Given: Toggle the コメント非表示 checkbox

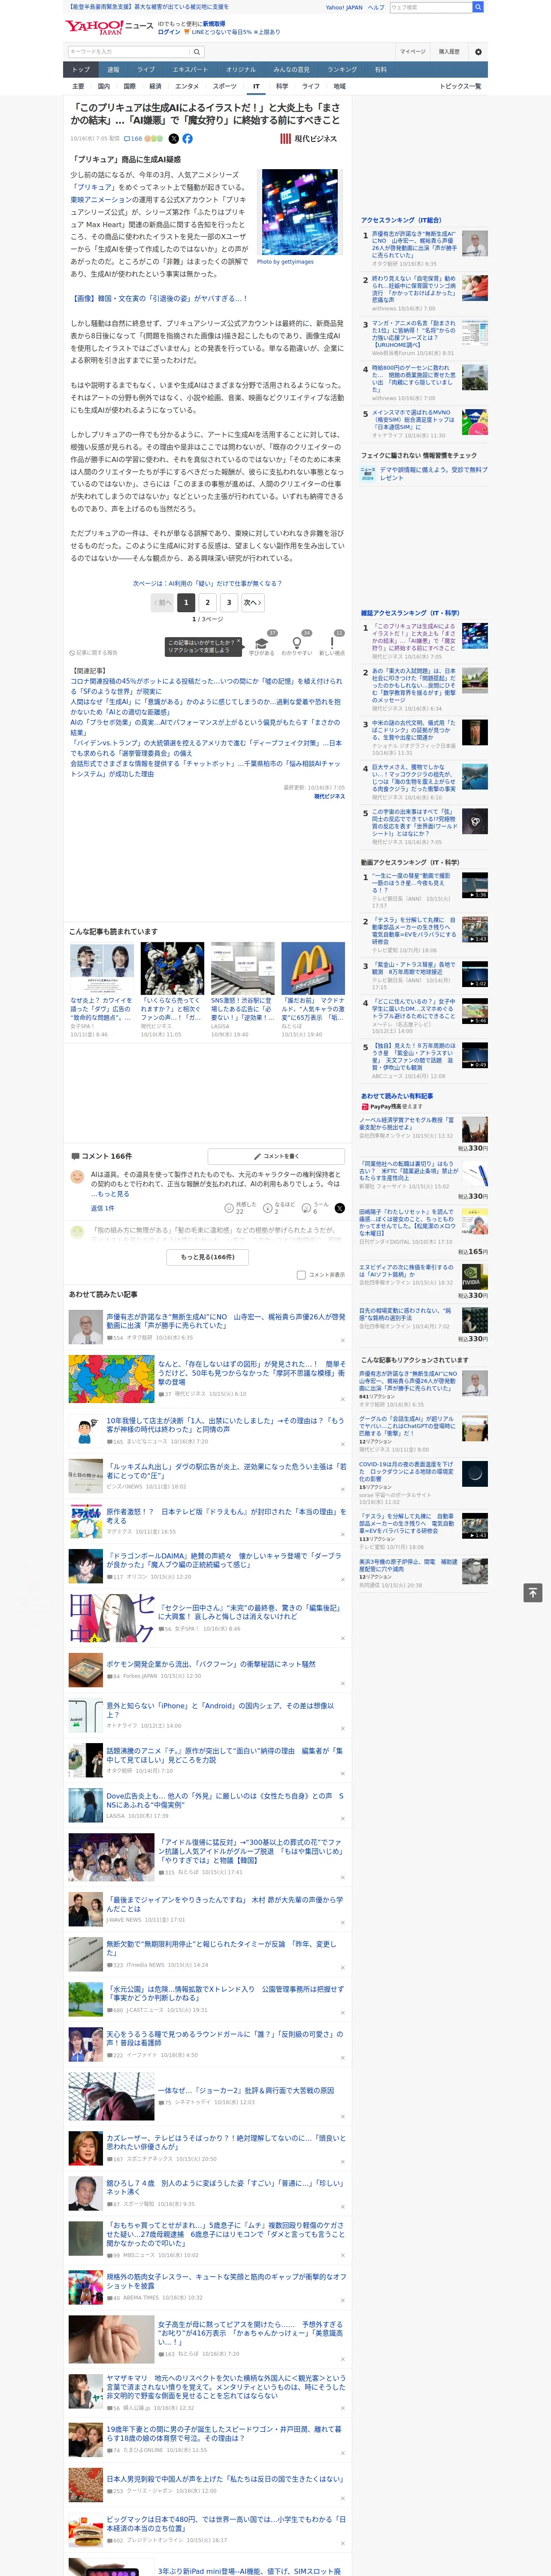Looking at the screenshot, I should pyautogui.click(x=301, y=1275).
